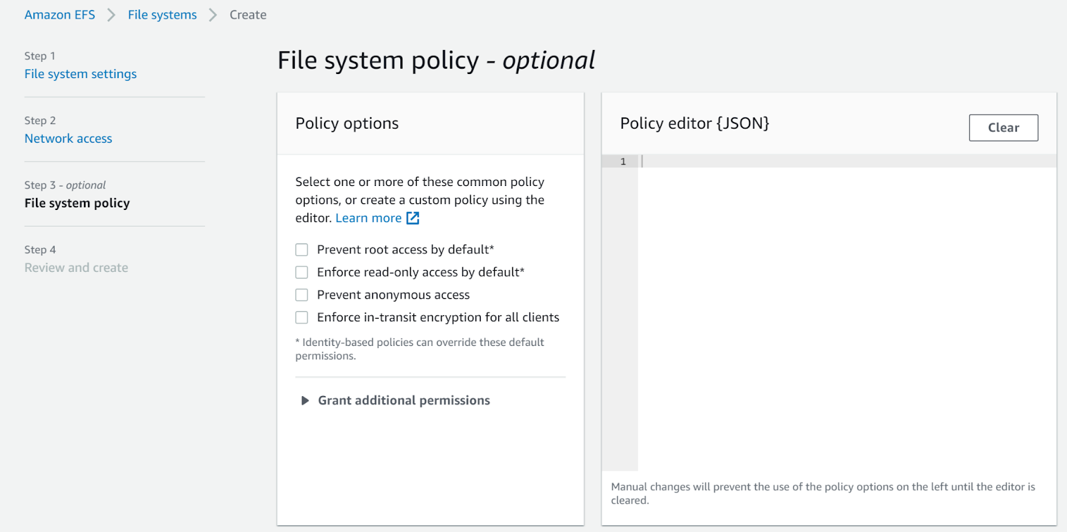Select File system policy step in sidebar
The width and height of the screenshot is (1067, 532).
click(x=77, y=203)
